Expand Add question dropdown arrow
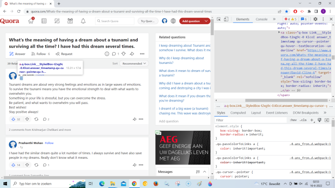Image resolution: width=335 pixels, height=188 pixels. coord(206,21)
